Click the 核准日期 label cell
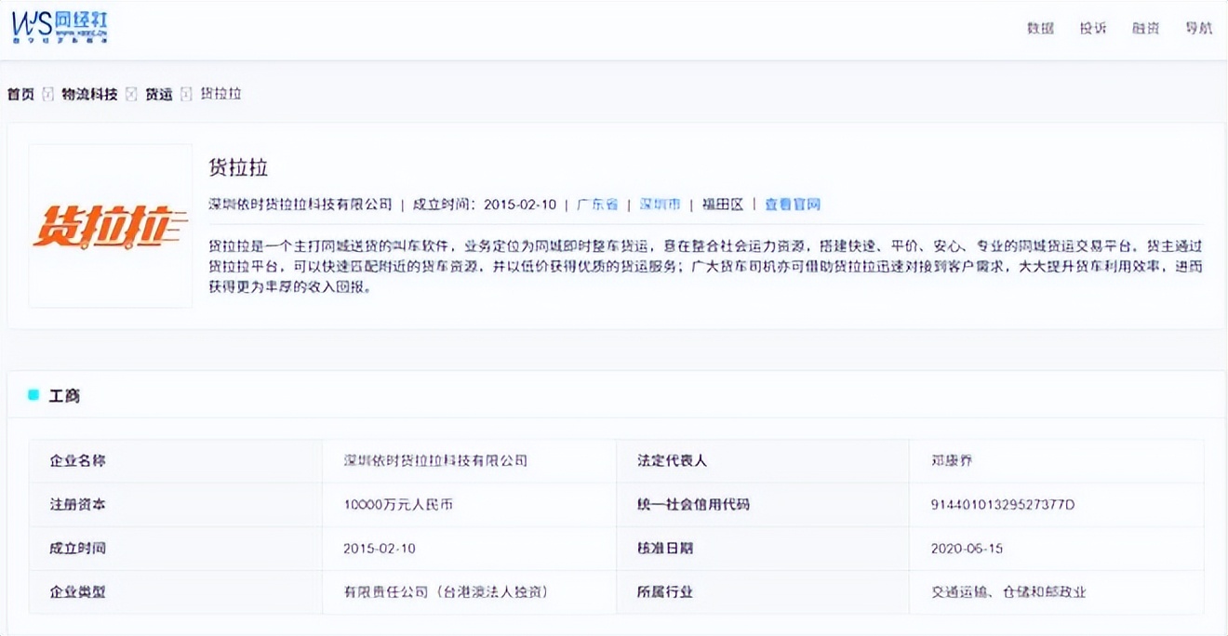 (x=763, y=549)
